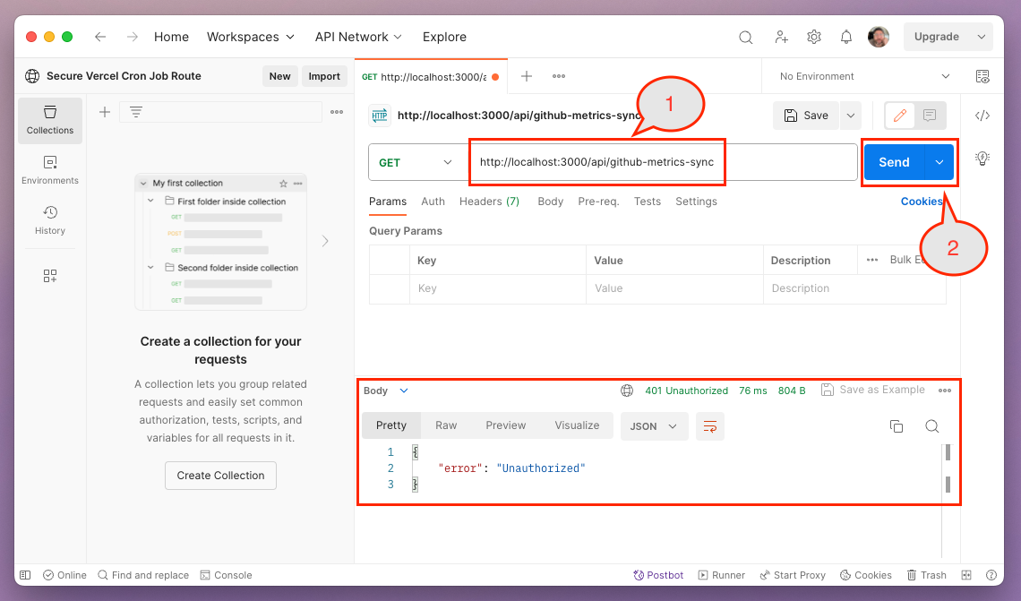This screenshot has height=601, width=1021.
Task: Toggle line wrap icon in response toolbar
Action: pyautogui.click(x=709, y=426)
